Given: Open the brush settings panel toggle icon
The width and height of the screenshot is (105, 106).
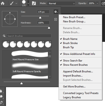Looking at the screenshot, I should (34, 3).
